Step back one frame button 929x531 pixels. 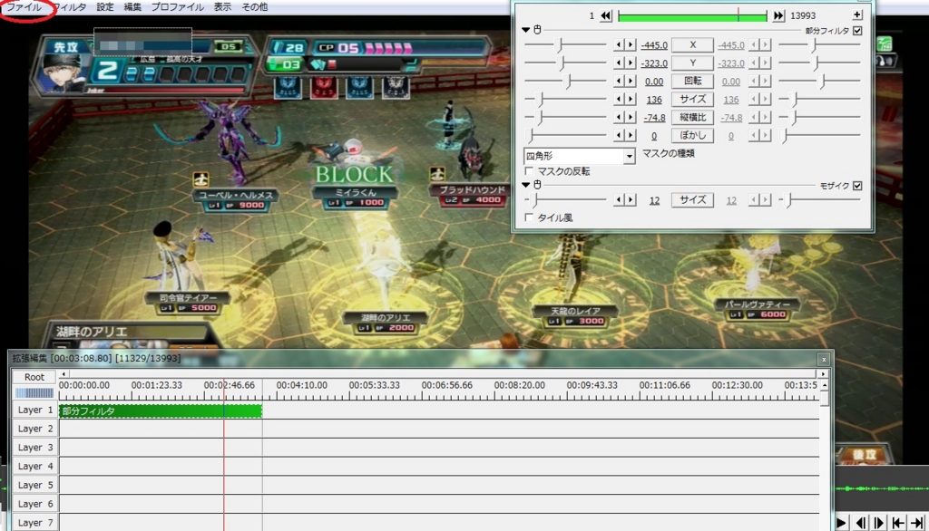(x=861, y=523)
